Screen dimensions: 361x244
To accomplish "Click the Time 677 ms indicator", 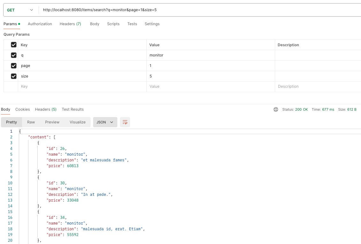I will coord(323,110).
